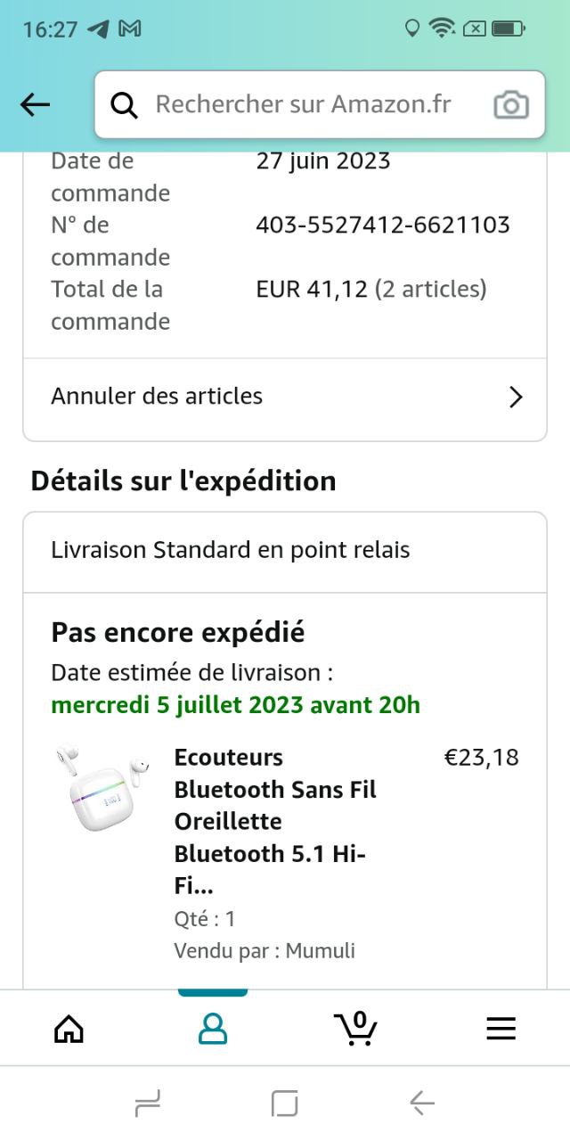Tap the order number 403-5527412-6621103
The image size is (570, 1141).
(x=383, y=225)
